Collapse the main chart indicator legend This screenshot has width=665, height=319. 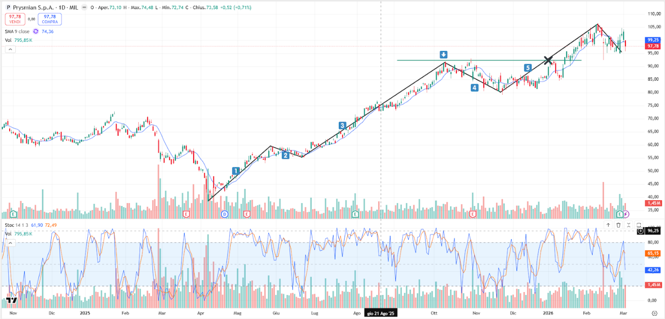pyautogui.click(x=10, y=49)
